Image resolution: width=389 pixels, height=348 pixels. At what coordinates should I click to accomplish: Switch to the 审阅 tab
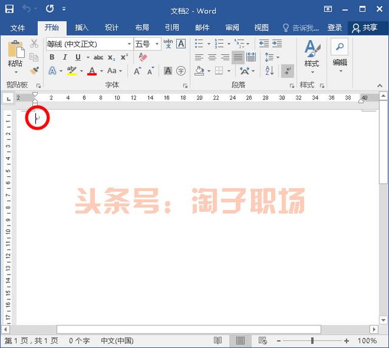(x=232, y=27)
